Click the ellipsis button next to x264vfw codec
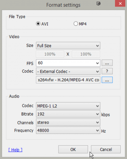 pyautogui.click(x=107, y=80)
